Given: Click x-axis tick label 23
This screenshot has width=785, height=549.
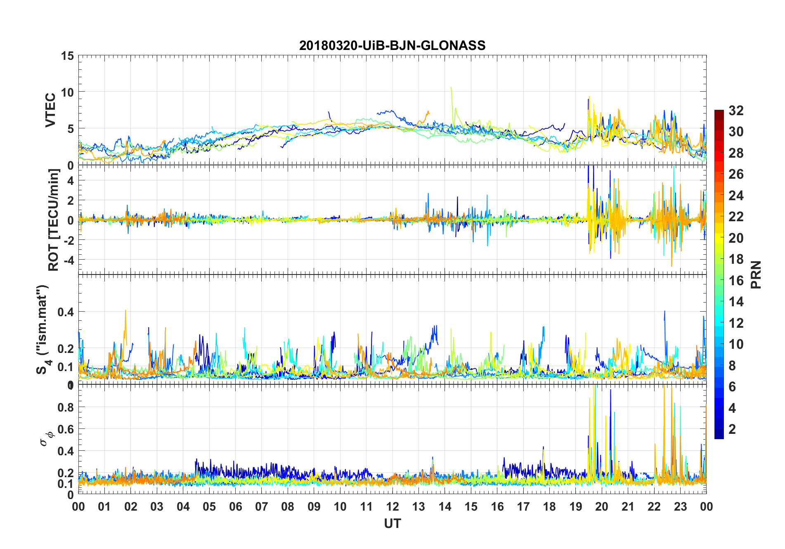Looking at the screenshot, I should (x=680, y=507).
